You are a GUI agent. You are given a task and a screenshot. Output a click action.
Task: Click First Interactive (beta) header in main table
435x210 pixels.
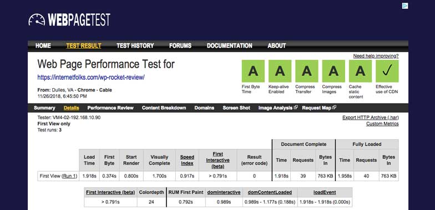tap(217, 160)
